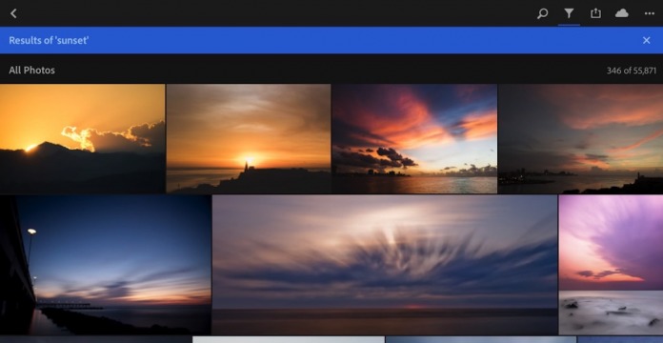Select the All Photos heading
663x343 pixels.
[x=31, y=71]
